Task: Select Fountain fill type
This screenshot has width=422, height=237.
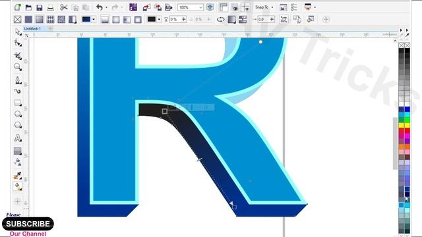Action: coord(40,19)
